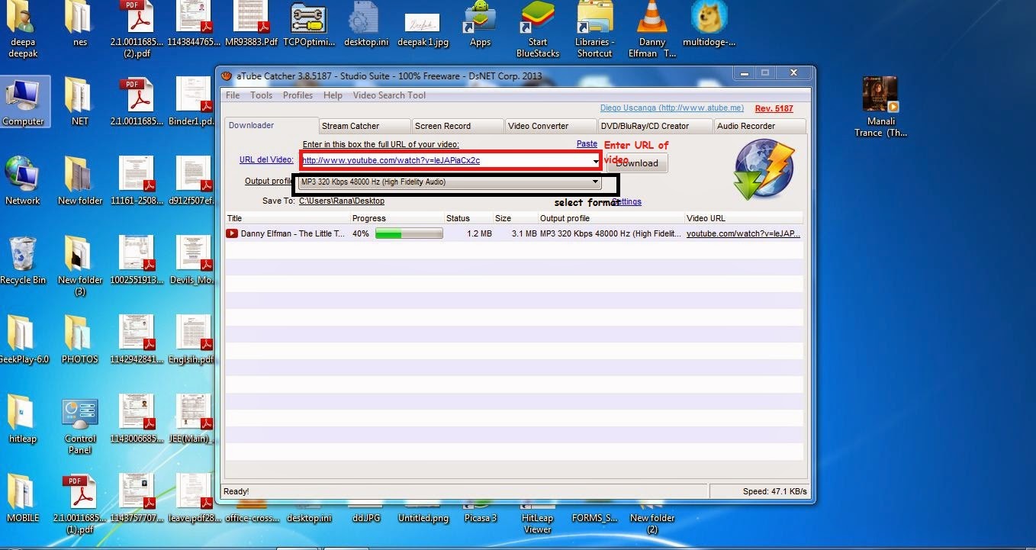Open the Help menu

(333, 95)
